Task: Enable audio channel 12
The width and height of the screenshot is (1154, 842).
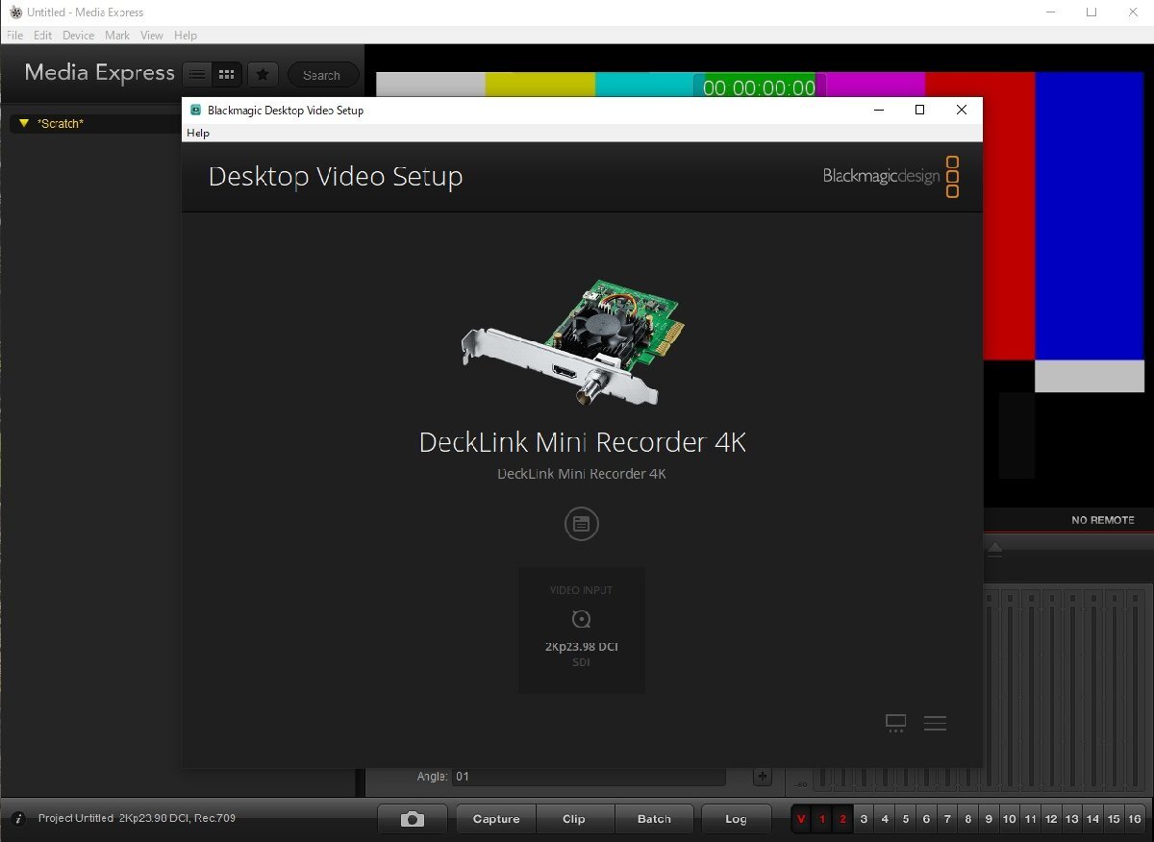Action: 1051,819
